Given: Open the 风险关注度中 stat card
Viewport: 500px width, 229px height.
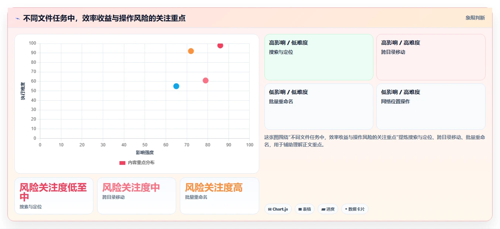Looking at the screenshot, I should [x=137, y=196].
